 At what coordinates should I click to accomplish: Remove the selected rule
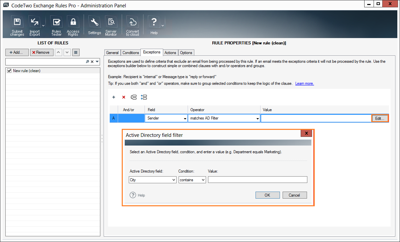(x=41, y=52)
